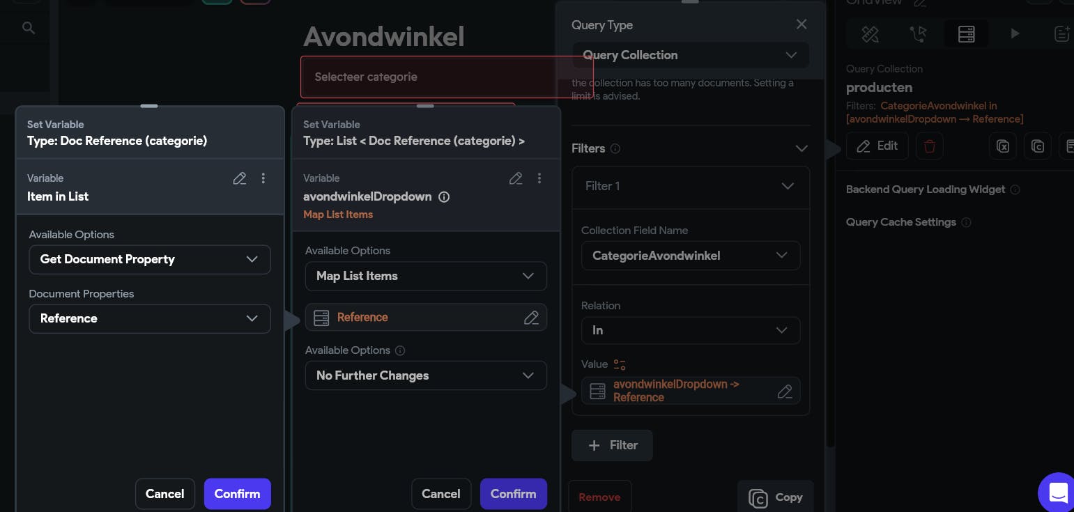Viewport: 1074px width, 512px height.
Task: Expand the Get Document Property dropdown
Action: click(x=150, y=259)
